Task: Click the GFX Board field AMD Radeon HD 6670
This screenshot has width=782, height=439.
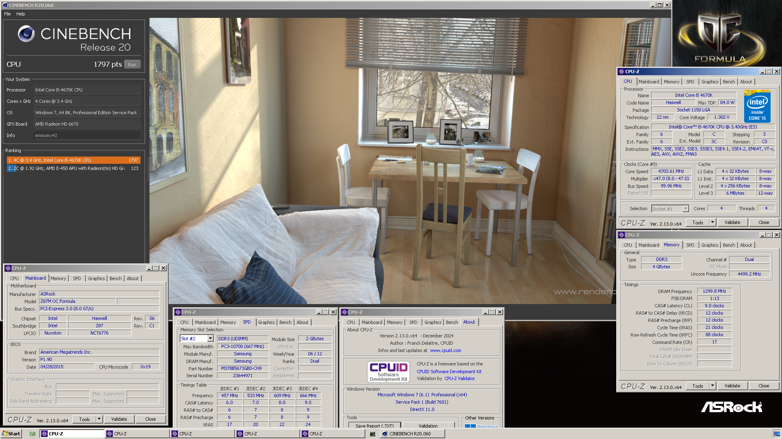Action: [87, 124]
